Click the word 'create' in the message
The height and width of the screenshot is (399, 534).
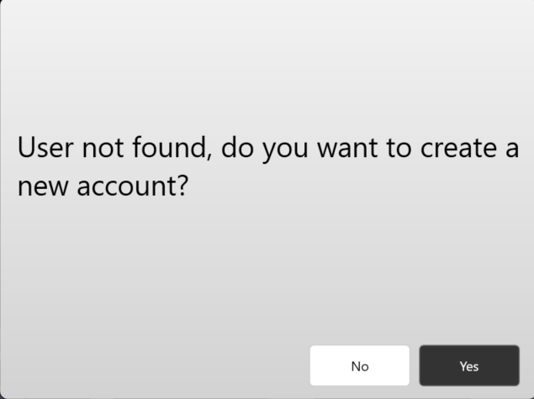click(458, 149)
